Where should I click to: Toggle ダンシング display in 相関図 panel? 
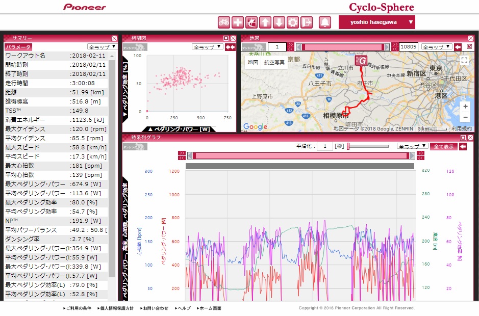coord(135,47)
